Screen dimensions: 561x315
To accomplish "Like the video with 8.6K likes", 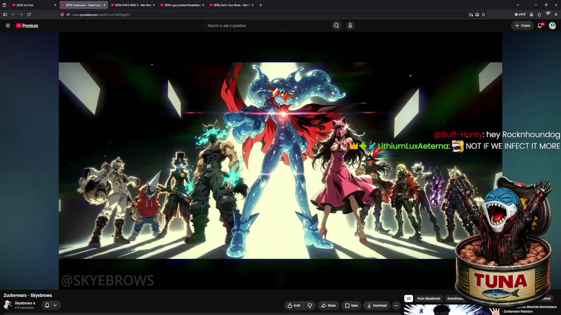I will [294, 305].
